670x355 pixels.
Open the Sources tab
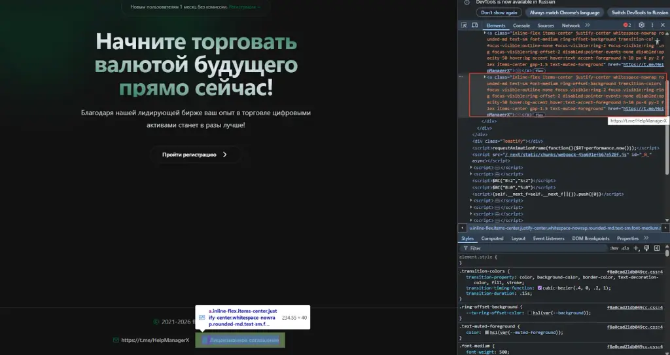pos(546,26)
